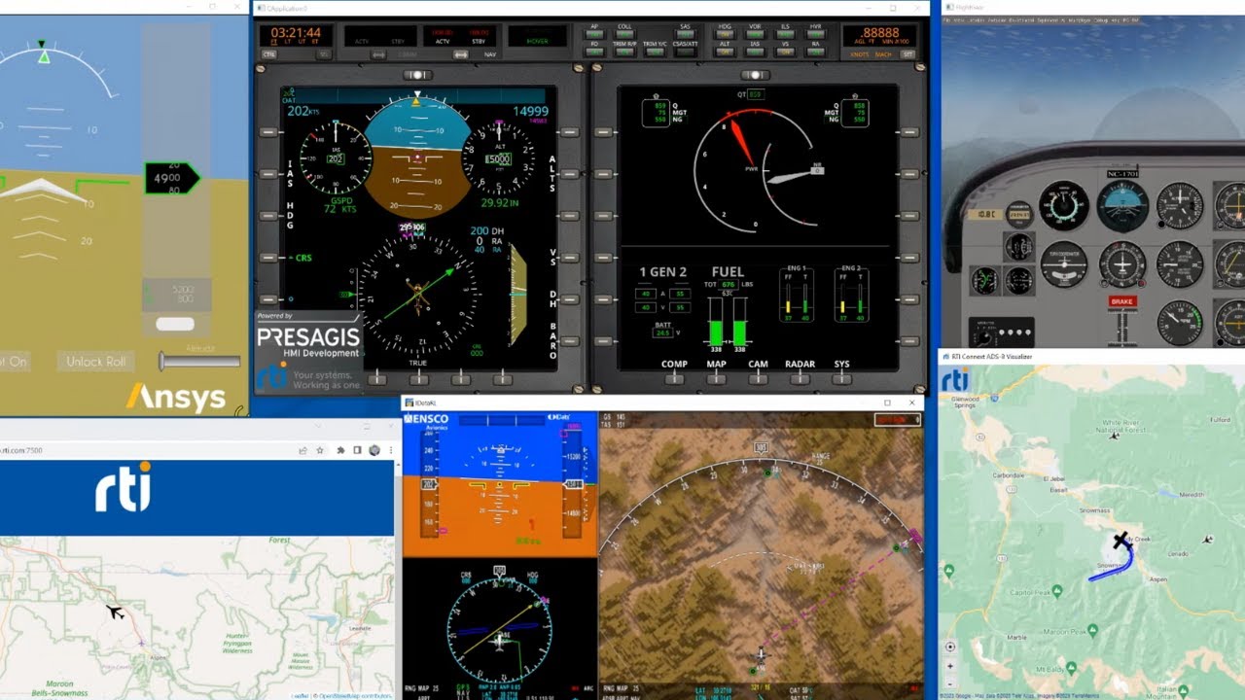Image resolution: width=1245 pixels, height=700 pixels.
Task: Click the bezel key beside the BARO label
Action: click(570, 342)
